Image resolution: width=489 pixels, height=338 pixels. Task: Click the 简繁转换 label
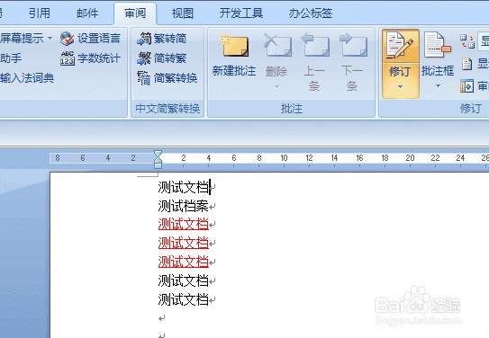[x=176, y=78]
